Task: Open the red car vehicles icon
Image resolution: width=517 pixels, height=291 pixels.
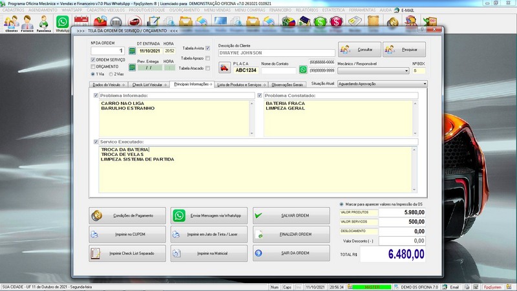Action: click(134, 21)
